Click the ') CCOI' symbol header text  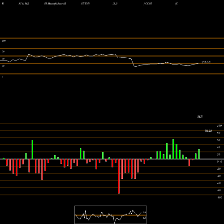(x=148, y=4)
